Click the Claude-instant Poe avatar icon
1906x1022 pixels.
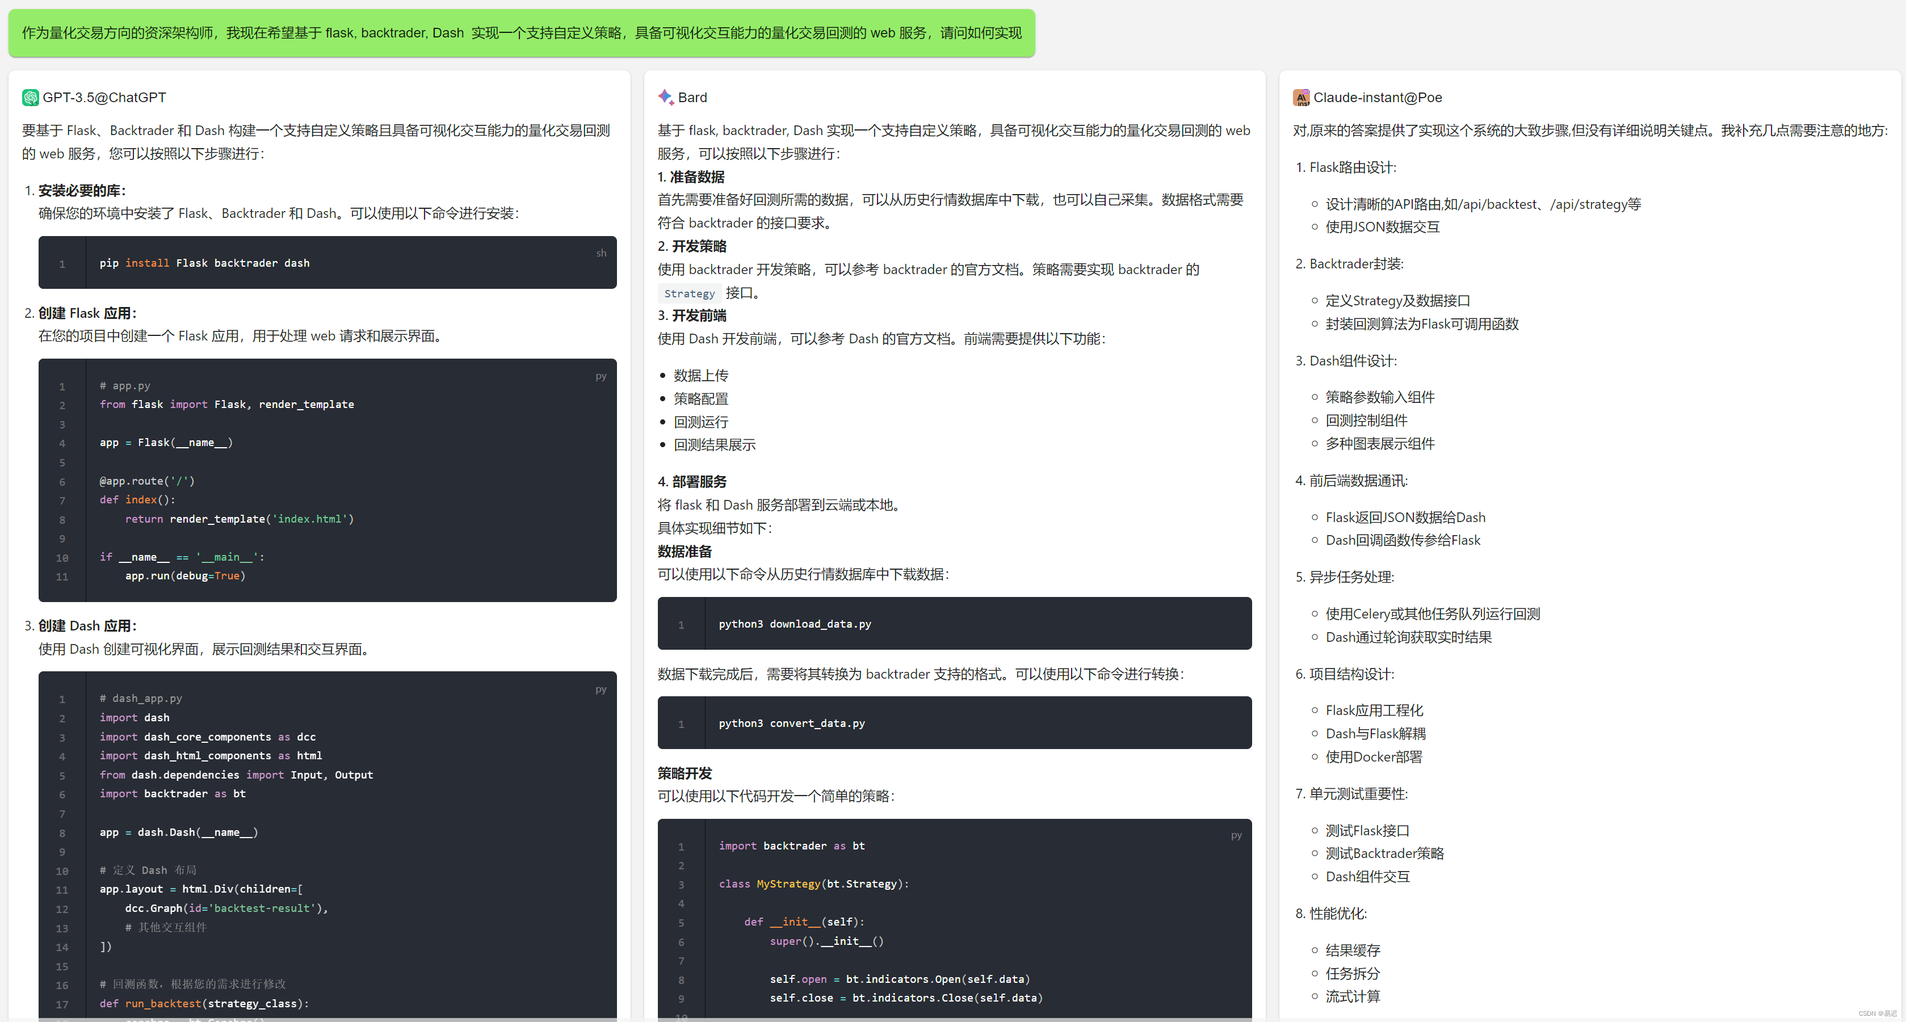1301,98
